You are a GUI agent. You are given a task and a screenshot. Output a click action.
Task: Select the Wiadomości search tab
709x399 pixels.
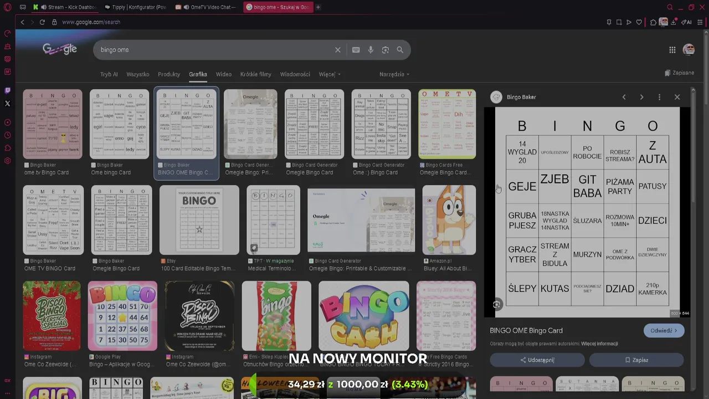point(295,74)
